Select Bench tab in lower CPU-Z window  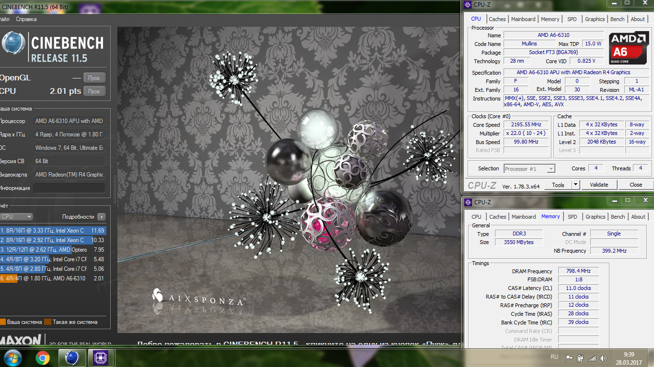click(618, 217)
